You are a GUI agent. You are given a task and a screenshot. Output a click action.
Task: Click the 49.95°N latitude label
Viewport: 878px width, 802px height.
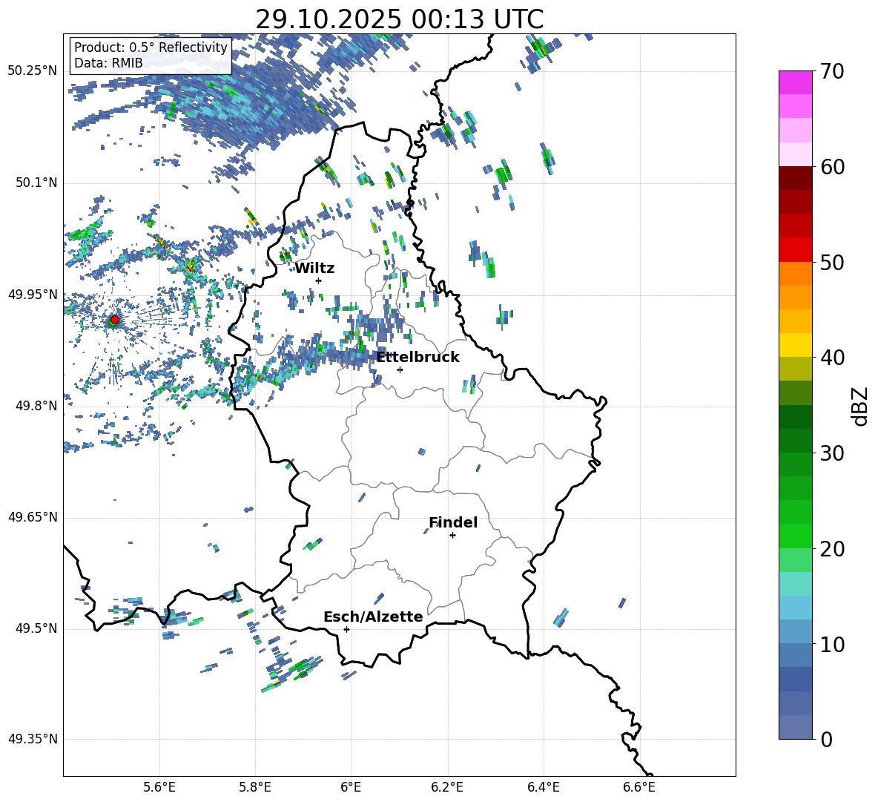click(33, 294)
